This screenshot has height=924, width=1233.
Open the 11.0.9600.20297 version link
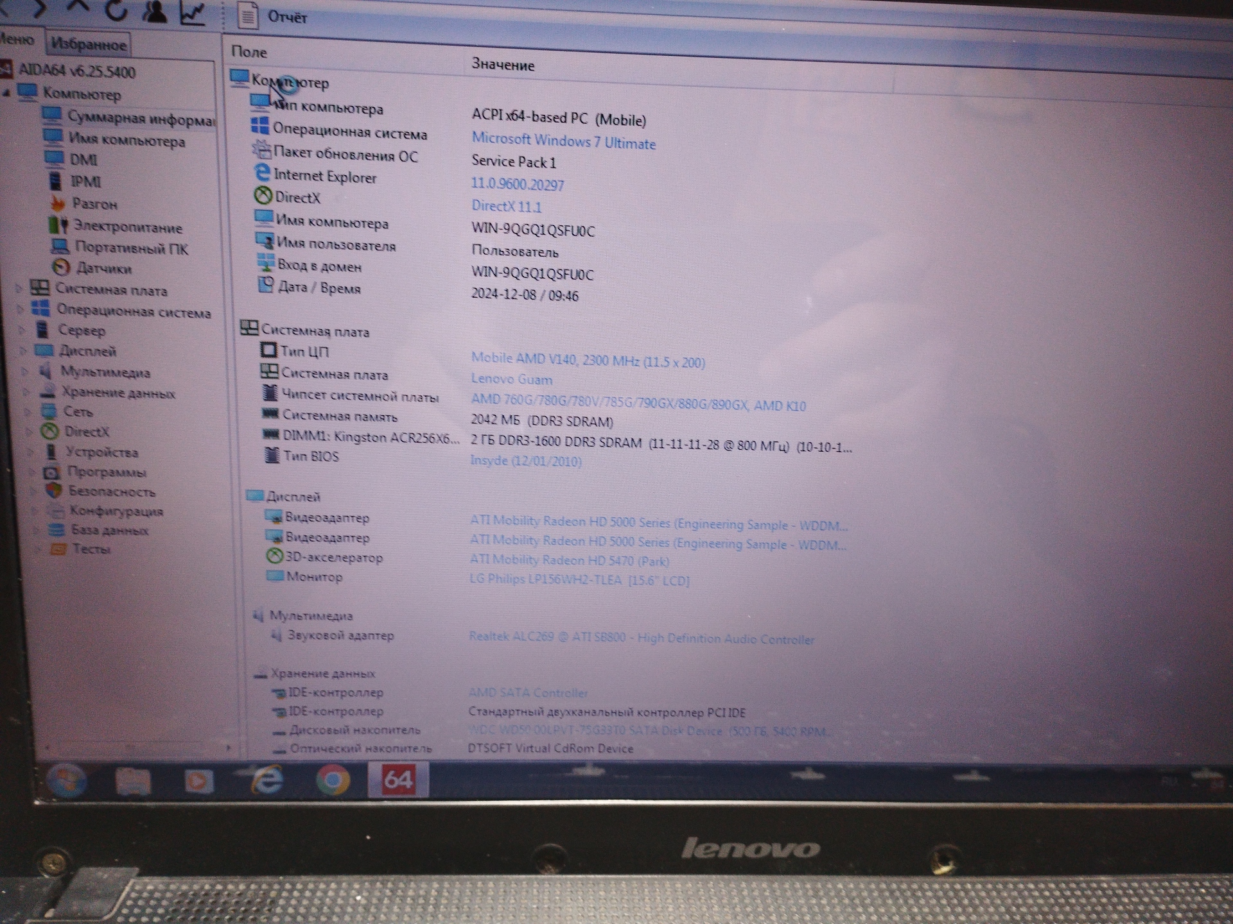(x=518, y=184)
